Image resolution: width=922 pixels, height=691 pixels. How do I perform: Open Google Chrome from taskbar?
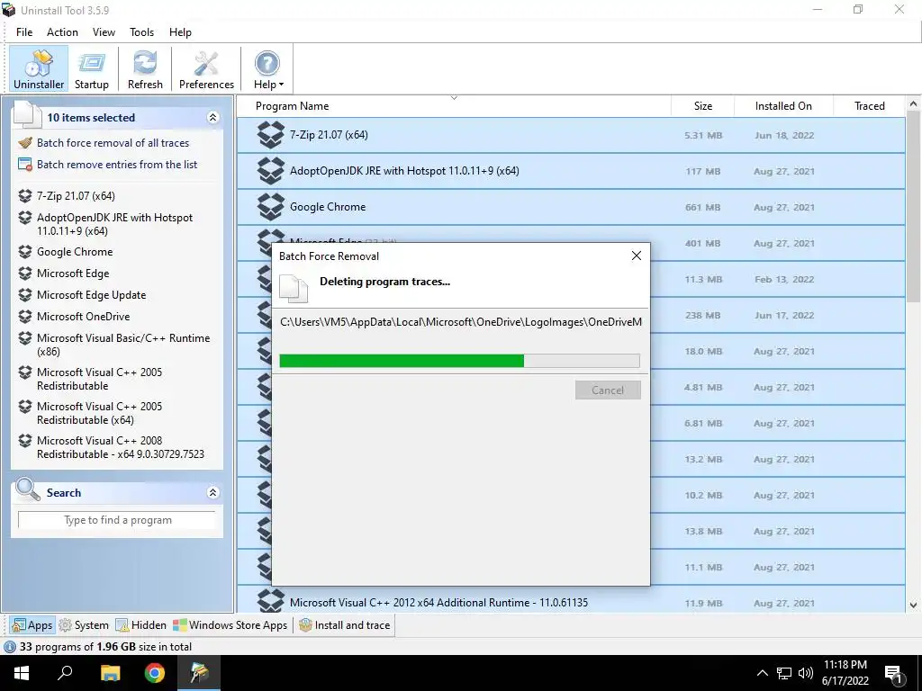coord(155,673)
